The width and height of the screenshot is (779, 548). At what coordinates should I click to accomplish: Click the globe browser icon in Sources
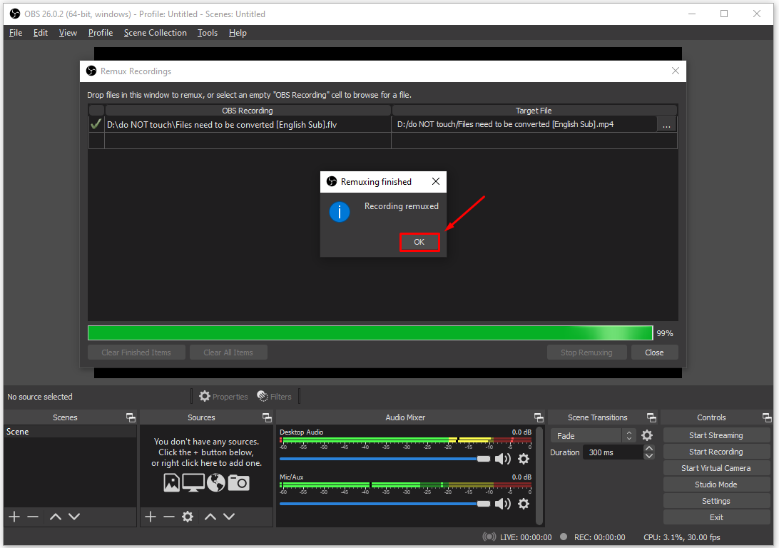216,483
